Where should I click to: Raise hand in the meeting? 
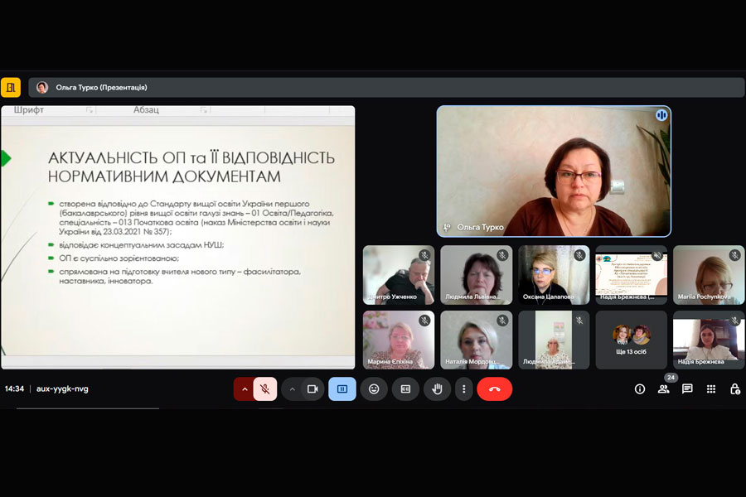437,389
